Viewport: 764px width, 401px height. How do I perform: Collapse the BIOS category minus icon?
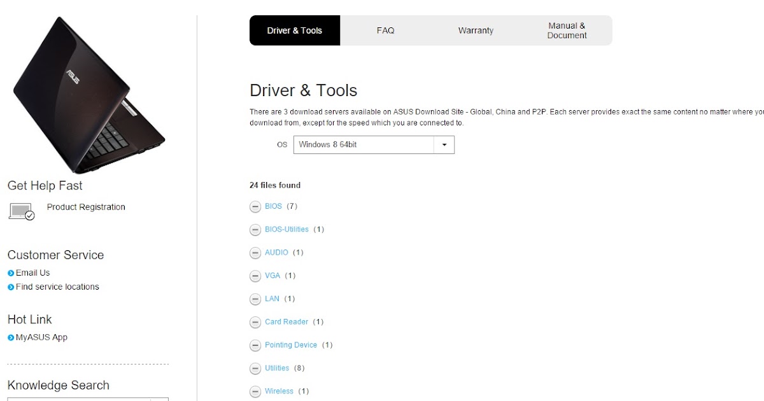pyautogui.click(x=255, y=207)
